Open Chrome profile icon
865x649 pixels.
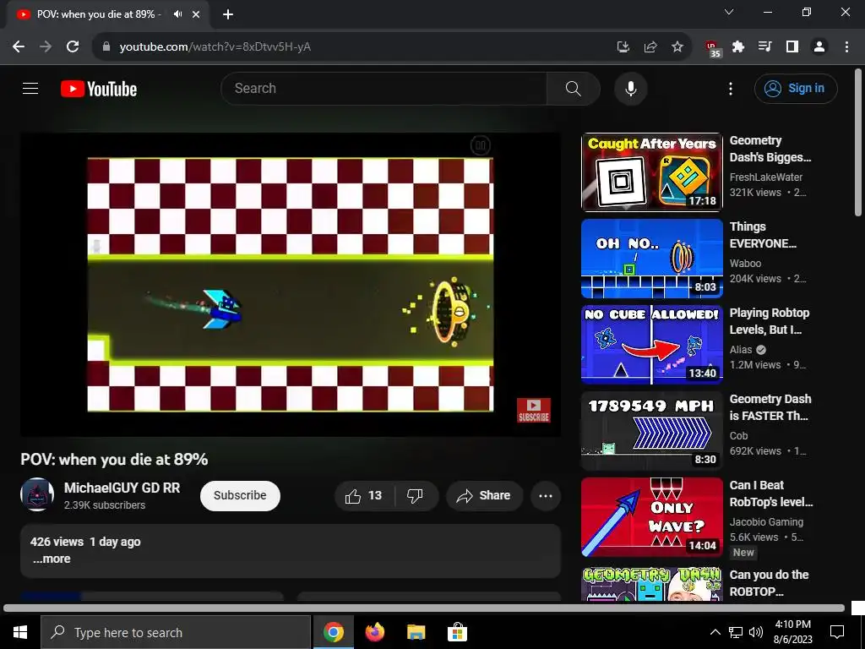pyautogui.click(x=819, y=47)
